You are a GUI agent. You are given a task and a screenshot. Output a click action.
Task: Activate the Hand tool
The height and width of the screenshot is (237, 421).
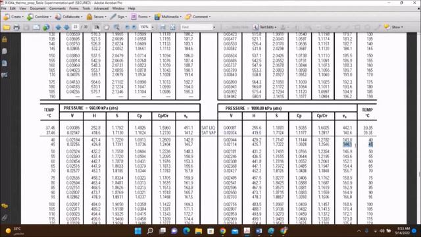(107, 27)
